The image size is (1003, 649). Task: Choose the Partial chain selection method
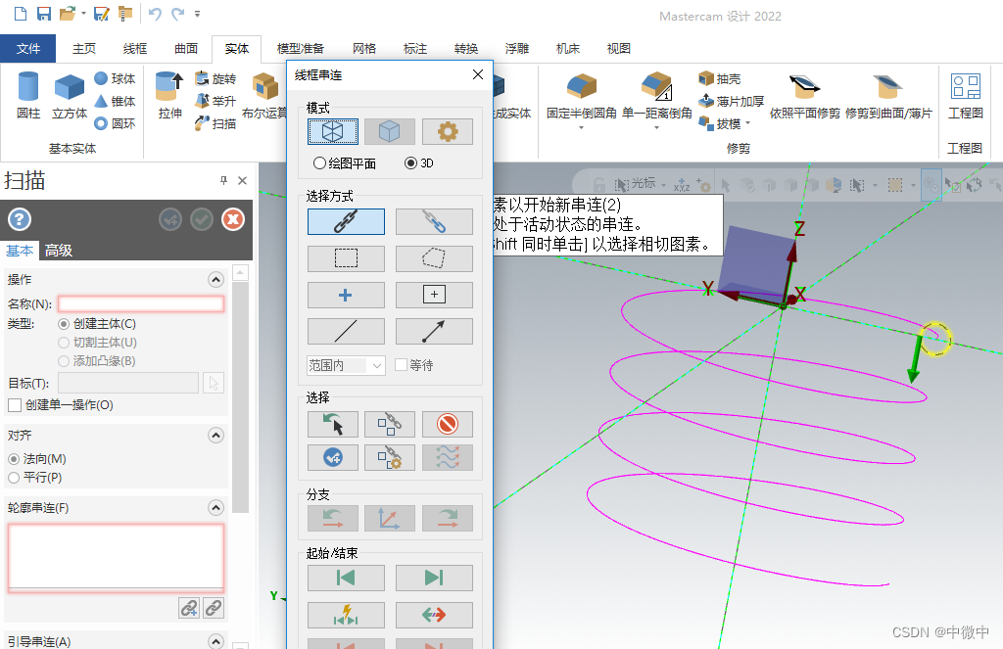pos(434,222)
